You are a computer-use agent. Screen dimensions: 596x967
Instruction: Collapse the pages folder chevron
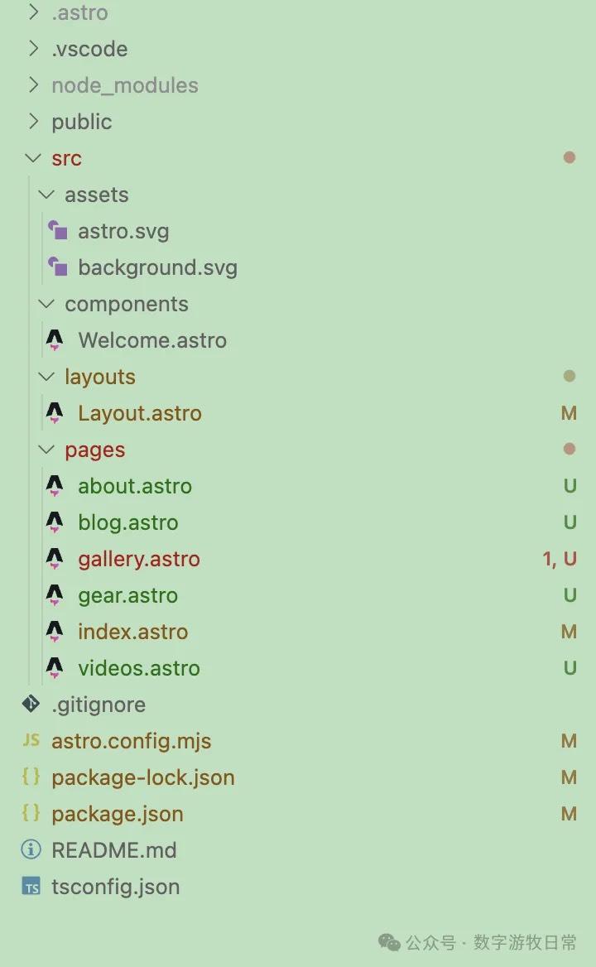46,450
